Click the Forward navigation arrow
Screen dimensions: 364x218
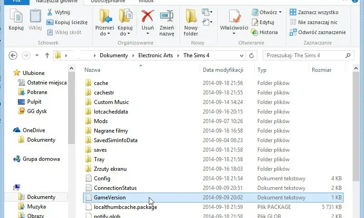point(26,55)
